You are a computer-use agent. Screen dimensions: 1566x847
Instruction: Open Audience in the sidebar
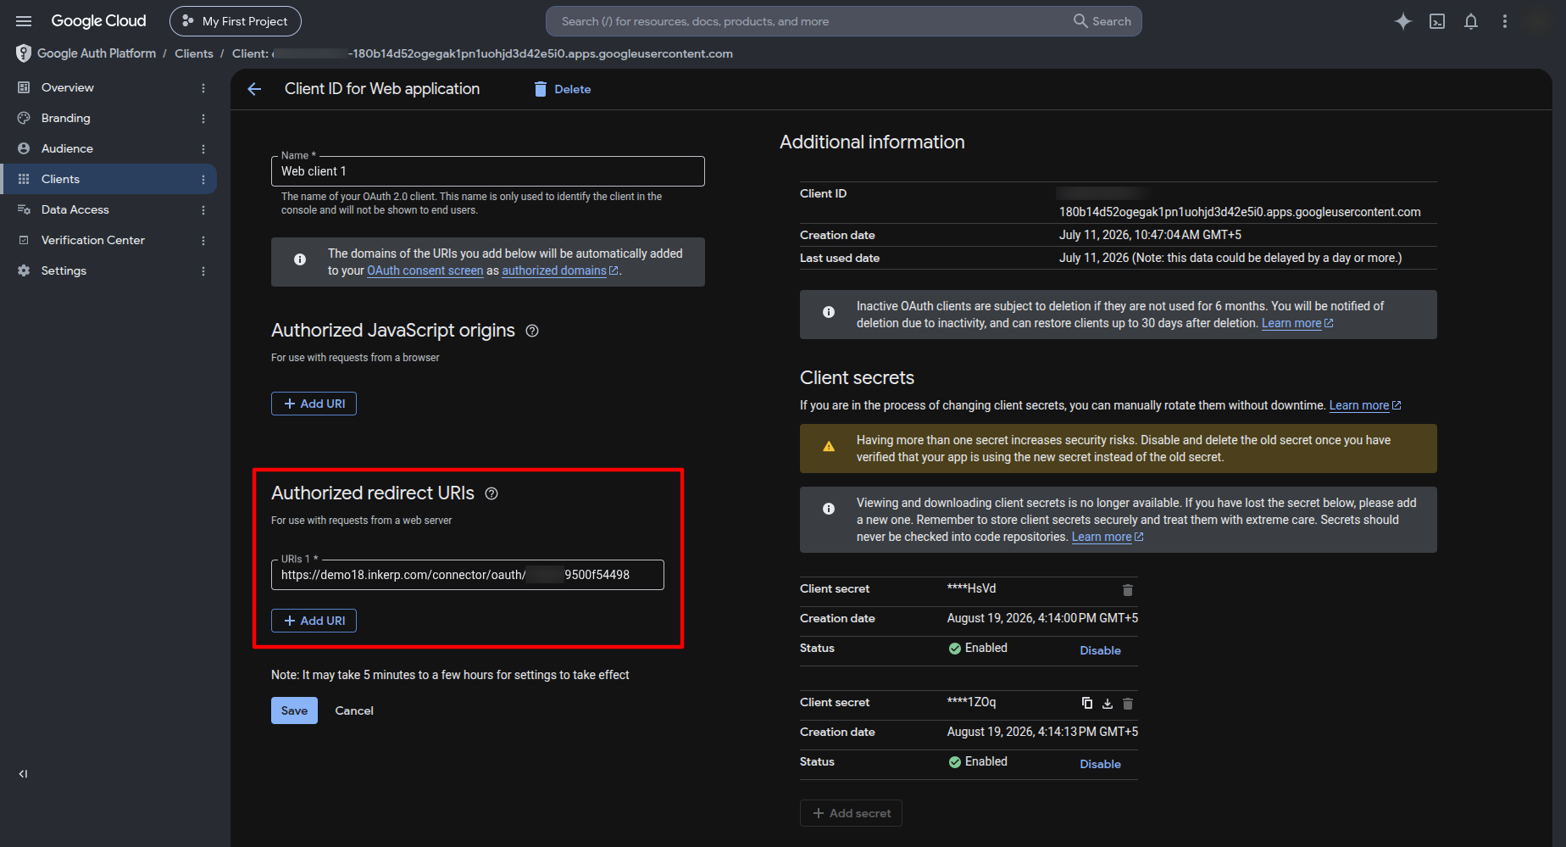(x=67, y=148)
